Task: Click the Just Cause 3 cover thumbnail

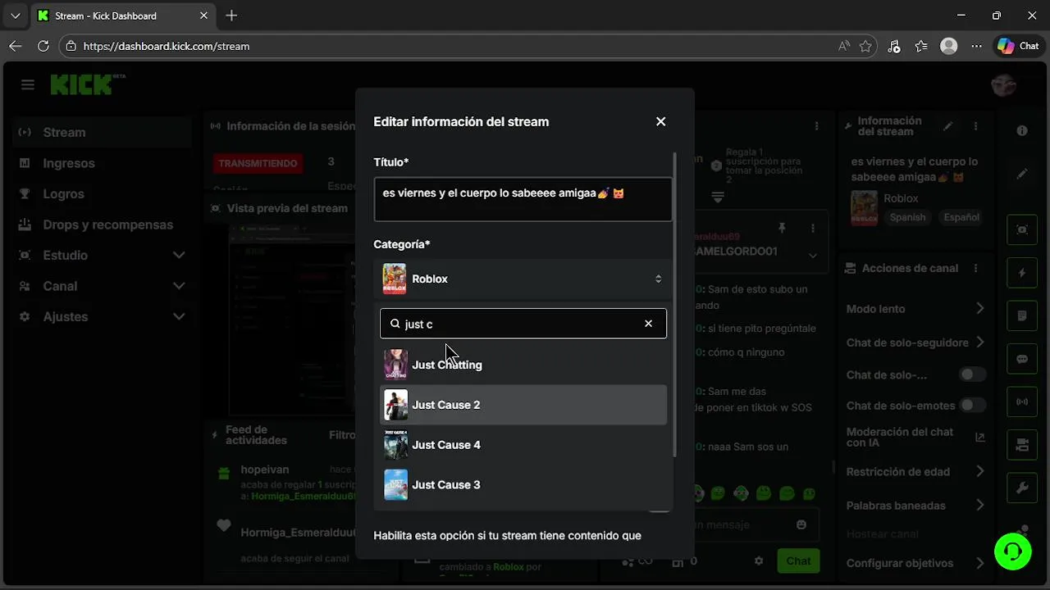Action: click(395, 485)
